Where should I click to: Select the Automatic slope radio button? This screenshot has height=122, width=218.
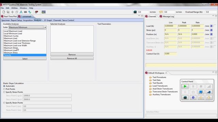[4, 86]
